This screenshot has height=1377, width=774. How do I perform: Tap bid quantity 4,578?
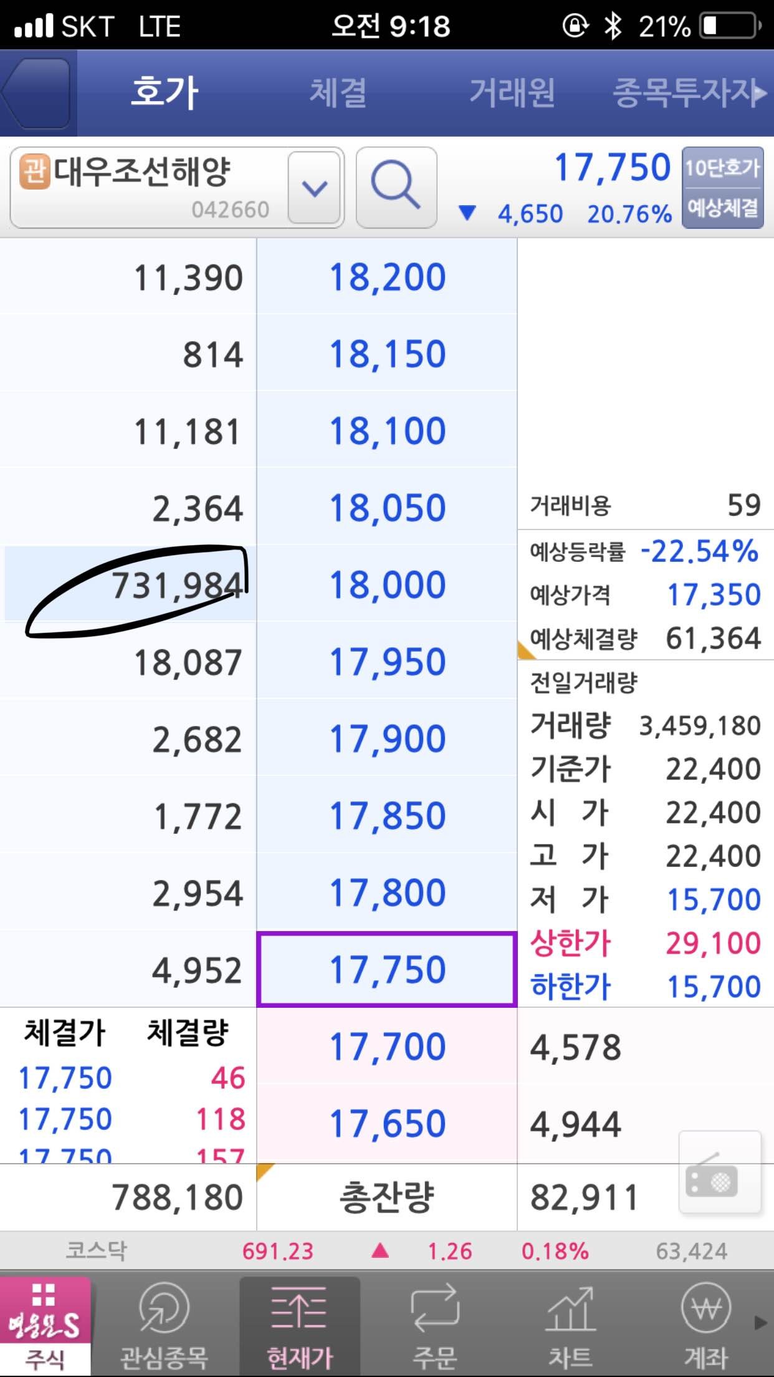tap(576, 1047)
